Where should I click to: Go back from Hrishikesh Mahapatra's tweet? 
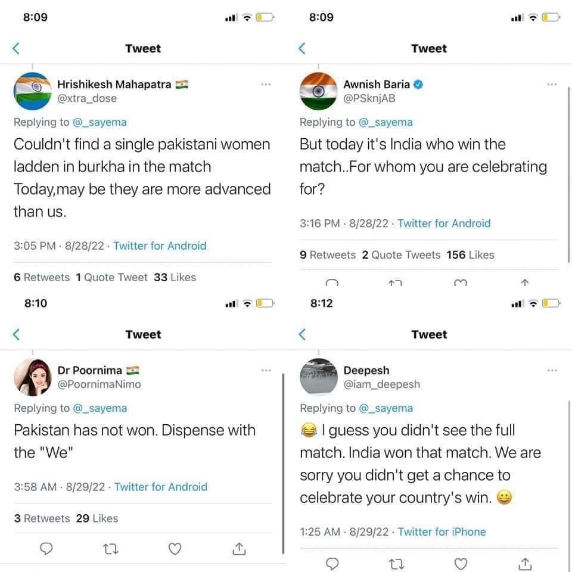16,49
